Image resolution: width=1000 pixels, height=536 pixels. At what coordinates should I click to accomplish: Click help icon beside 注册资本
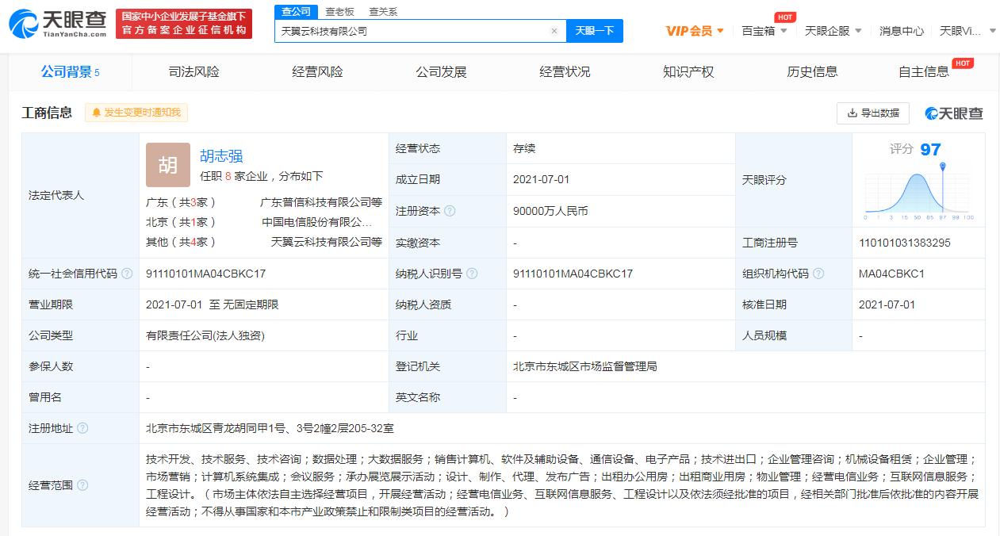point(450,212)
